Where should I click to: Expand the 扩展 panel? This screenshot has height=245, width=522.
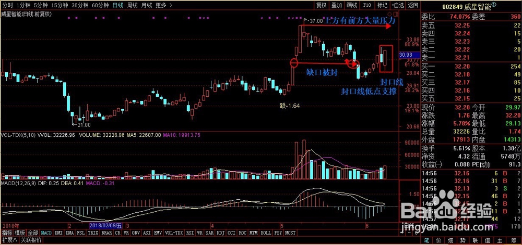tap(10, 240)
